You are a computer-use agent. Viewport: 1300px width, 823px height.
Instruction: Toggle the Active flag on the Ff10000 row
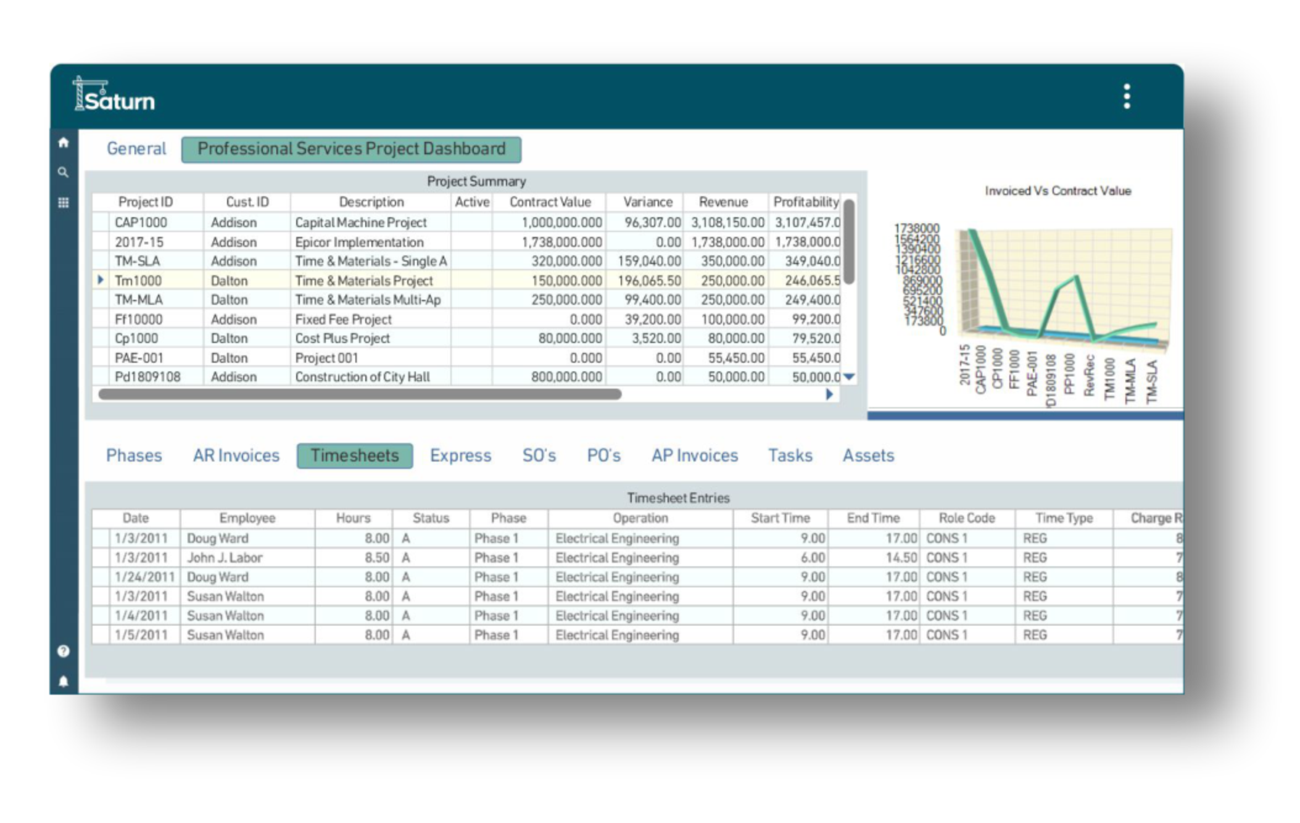click(471, 319)
